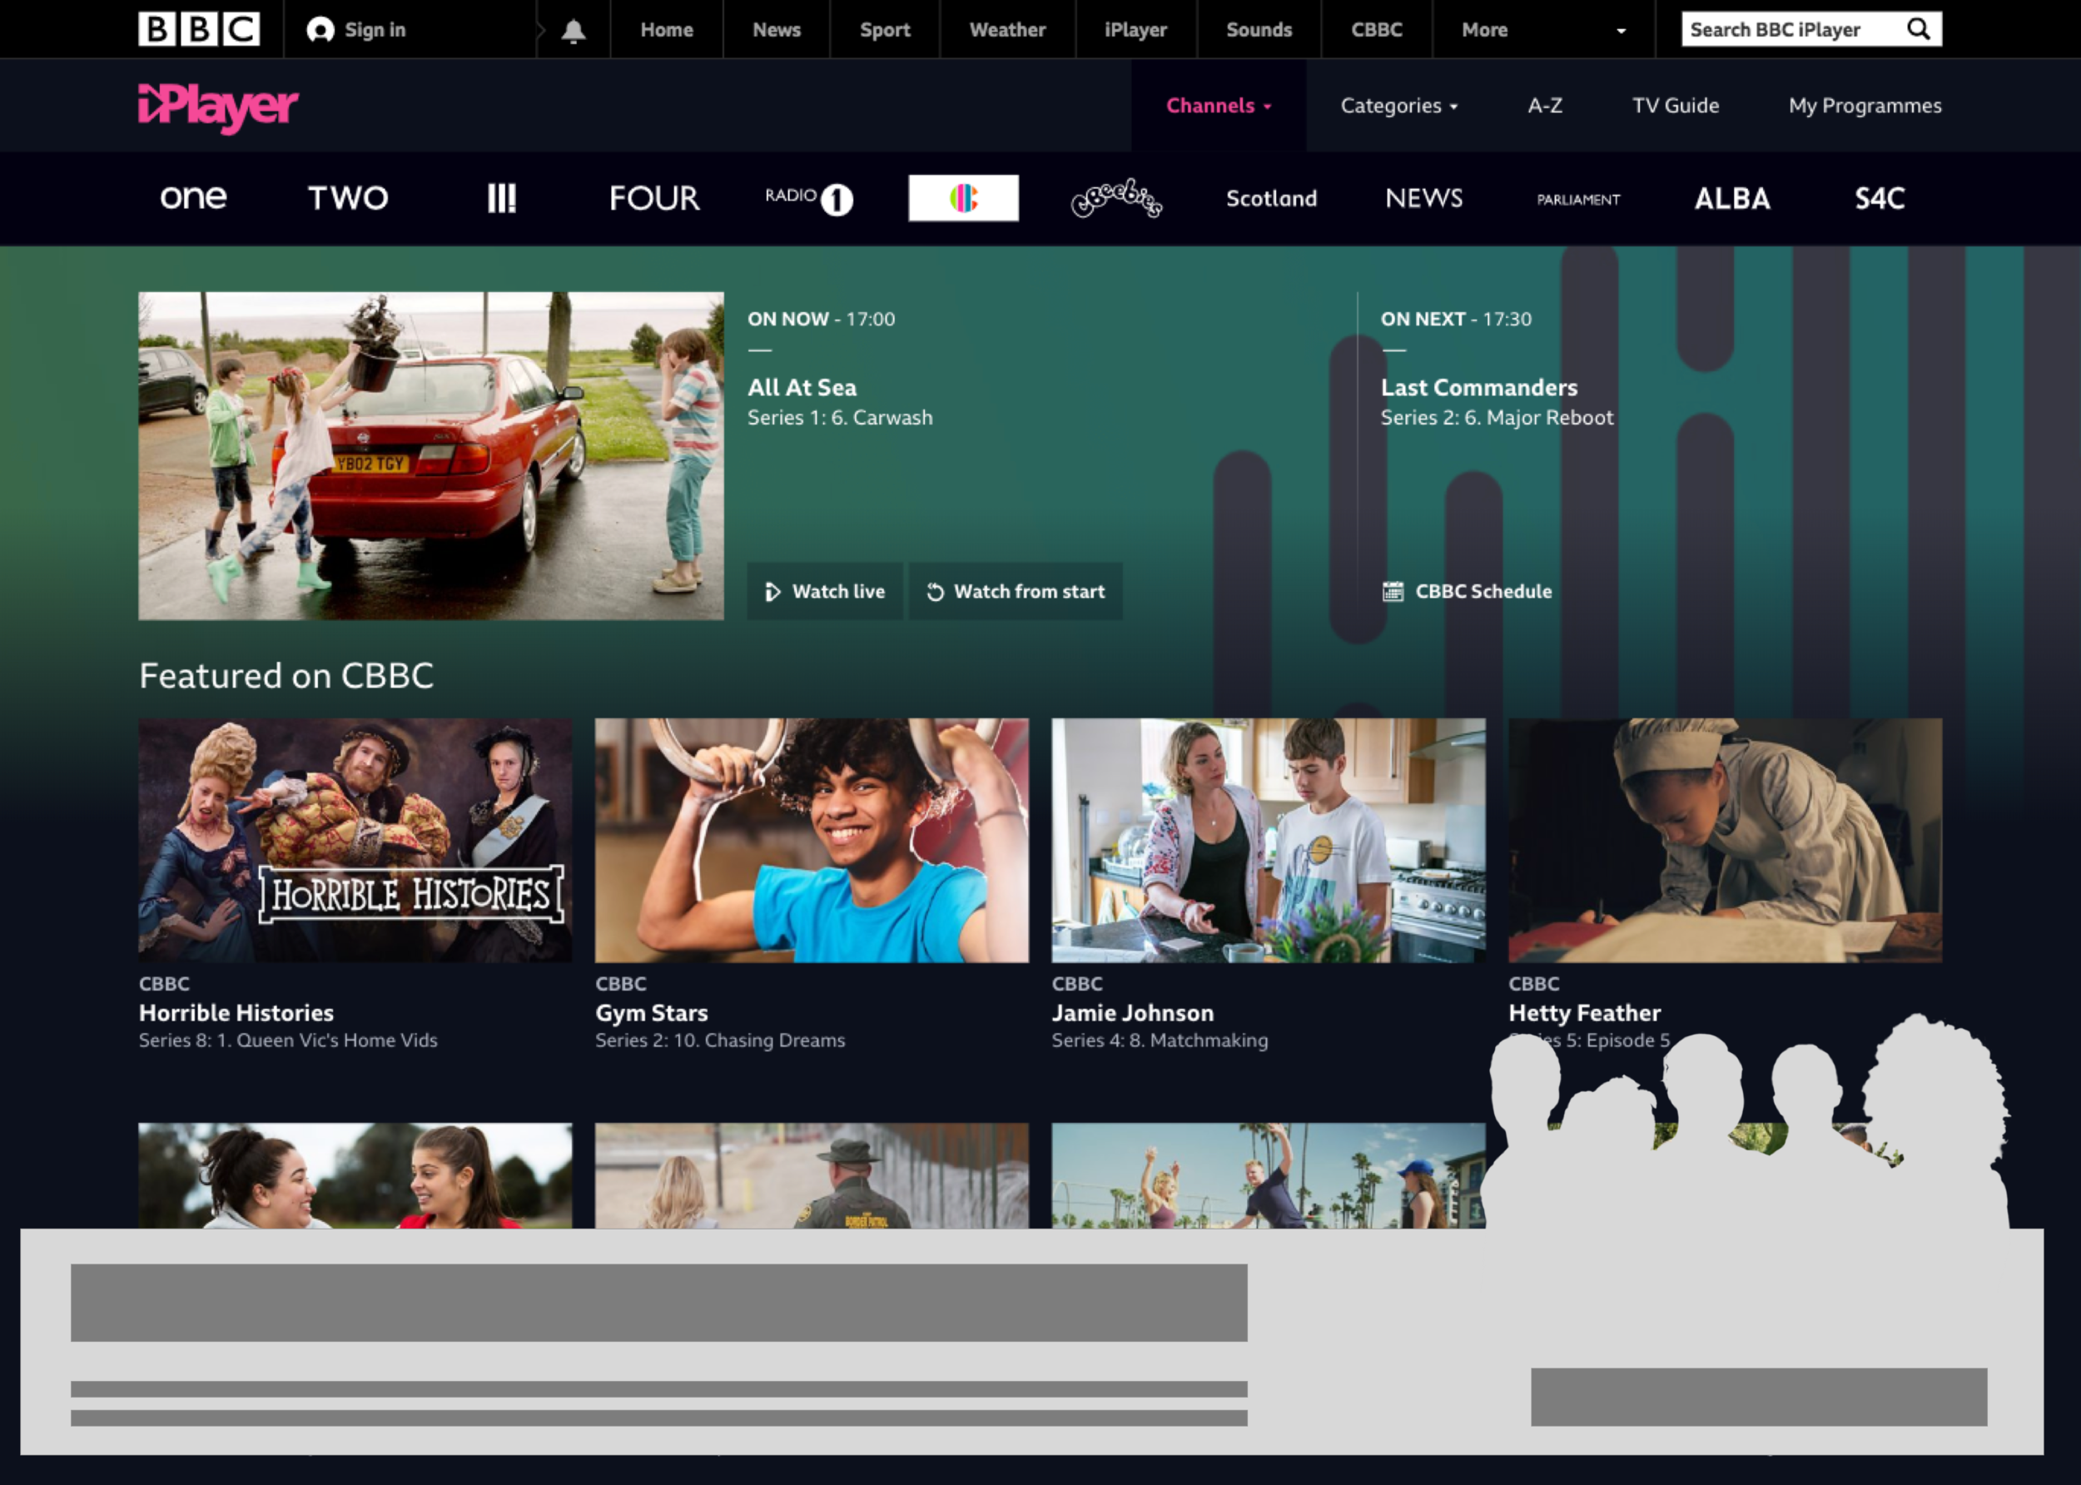Go to Sounds in top bar
This screenshot has height=1485, width=2081.
1259,30
